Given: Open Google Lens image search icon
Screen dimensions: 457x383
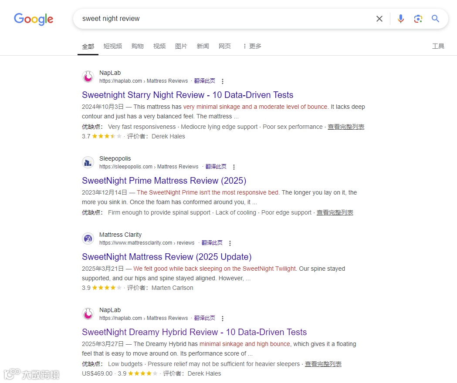Looking at the screenshot, I should [418, 19].
